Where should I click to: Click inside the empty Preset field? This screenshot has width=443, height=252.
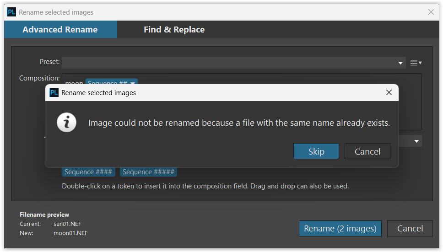pos(229,63)
